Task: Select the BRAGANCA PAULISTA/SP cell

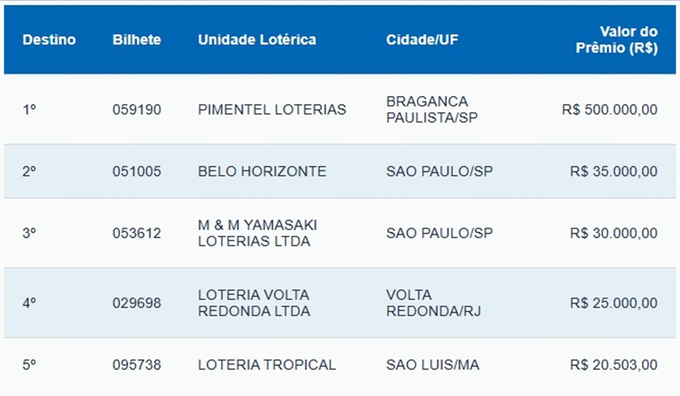Action: pyautogui.click(x=432, y=109)
